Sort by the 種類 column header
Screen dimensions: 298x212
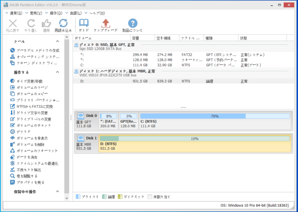[221, 38]
